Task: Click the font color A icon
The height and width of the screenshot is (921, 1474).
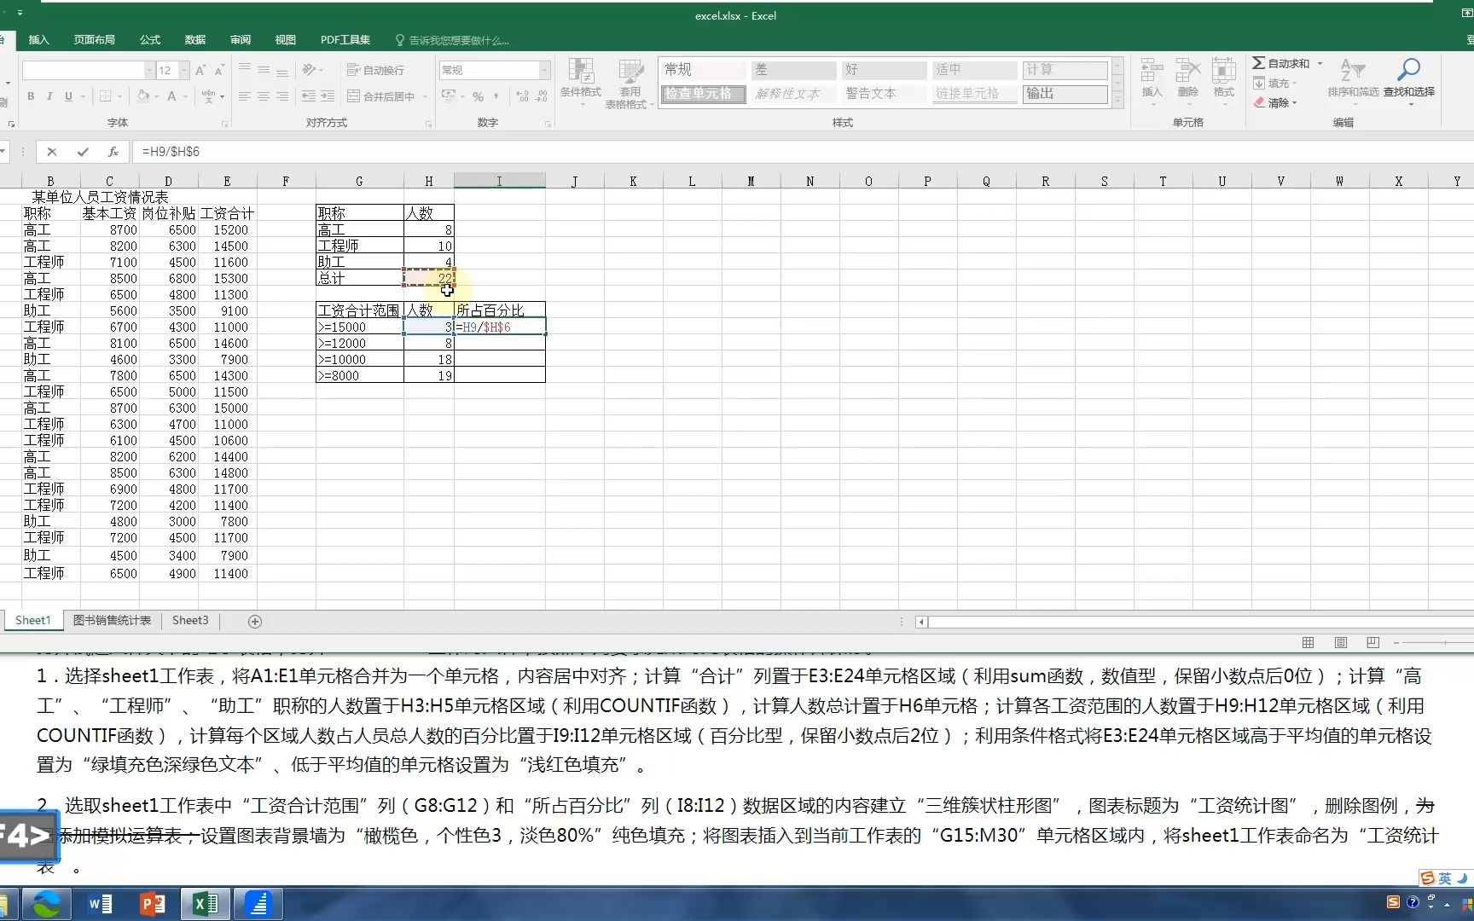Action: point(171,96)
